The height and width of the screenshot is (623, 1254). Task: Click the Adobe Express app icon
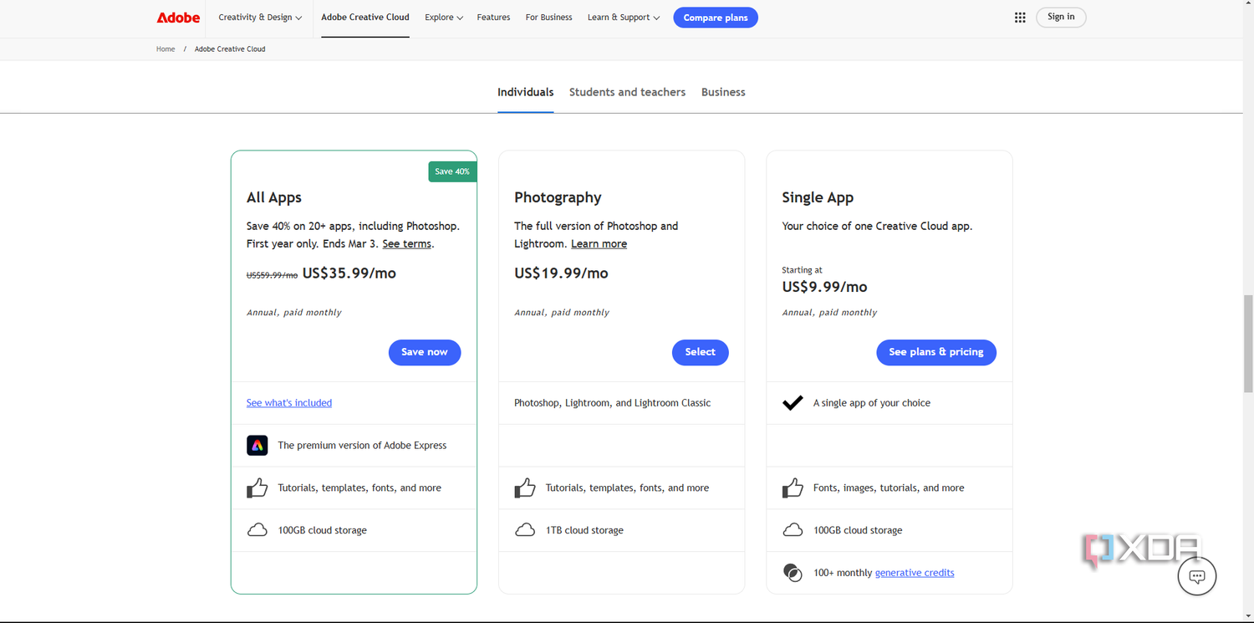(x=257, y=446)
